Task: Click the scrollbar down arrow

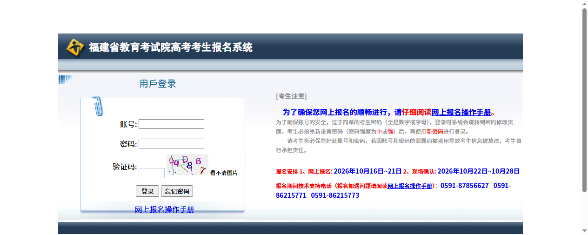Action: [585, 231]
